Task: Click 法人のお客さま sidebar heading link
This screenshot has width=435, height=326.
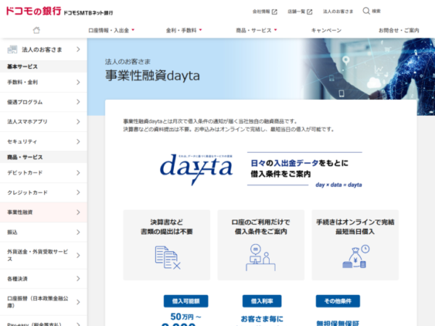Action: [x=43, y=49]
